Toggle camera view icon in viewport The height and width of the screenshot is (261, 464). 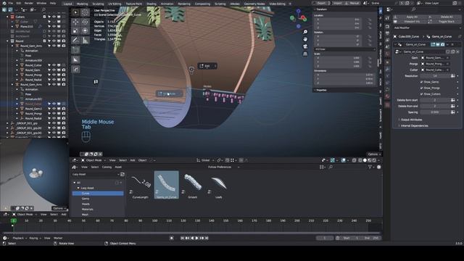pyautogui.click(x=305, y=46)
